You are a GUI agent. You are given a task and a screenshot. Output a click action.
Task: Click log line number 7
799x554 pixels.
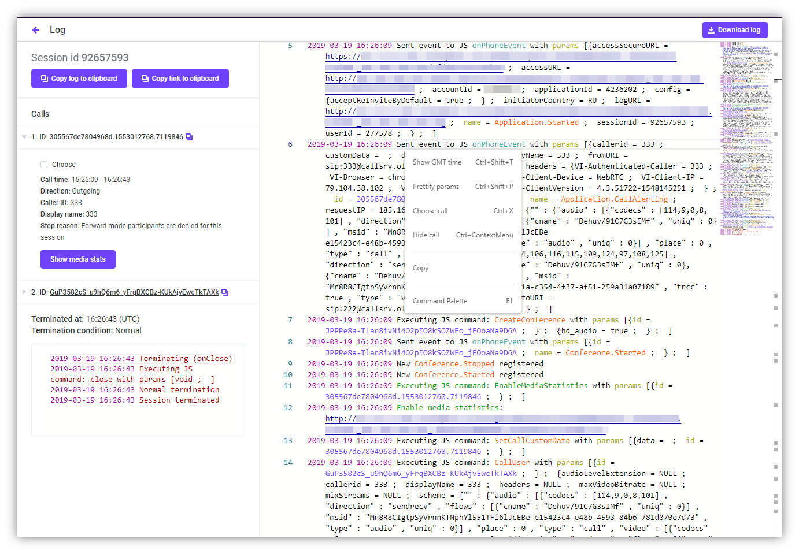point(290,320)
